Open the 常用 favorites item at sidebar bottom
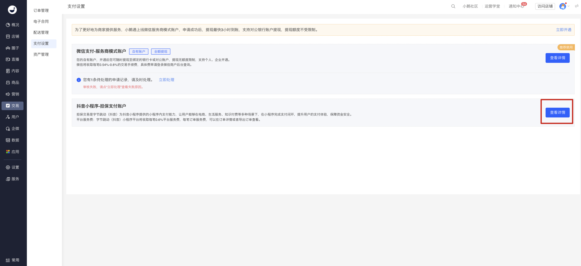581x266 pixels. tap(13, 260)
